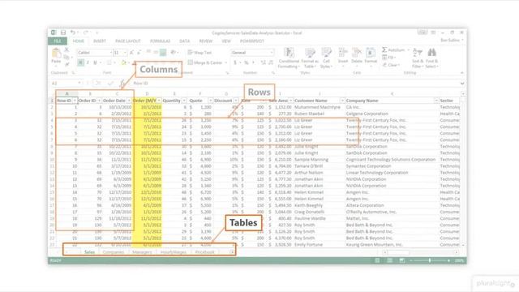Click the Accounting dollar format icon
The image size is (519, 292).
pyautogui.click(x=235, y=62)
